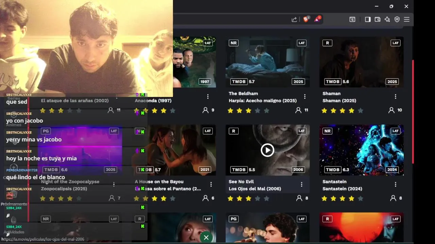Click the fifth star on Santastein rating
Viewport: 435px width, 244px height.
point(361,198)
